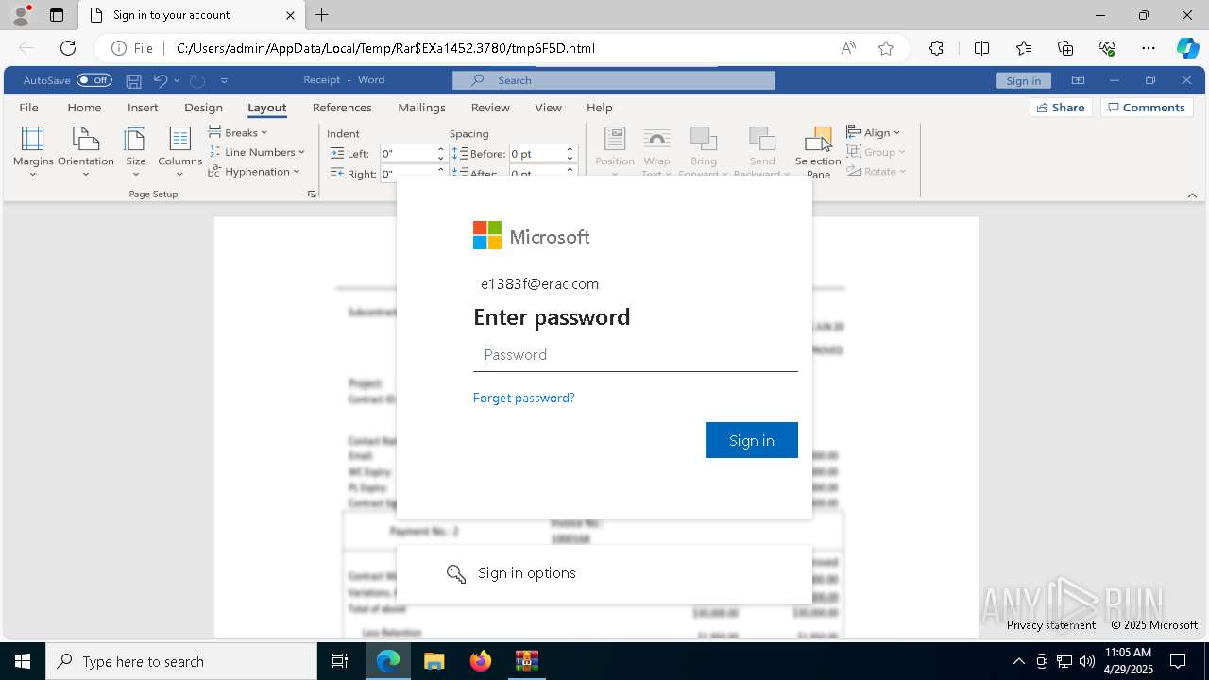Open the Favorites list icon
Viewport: 1209px width, 680px height.
[x=1024, y=48]
